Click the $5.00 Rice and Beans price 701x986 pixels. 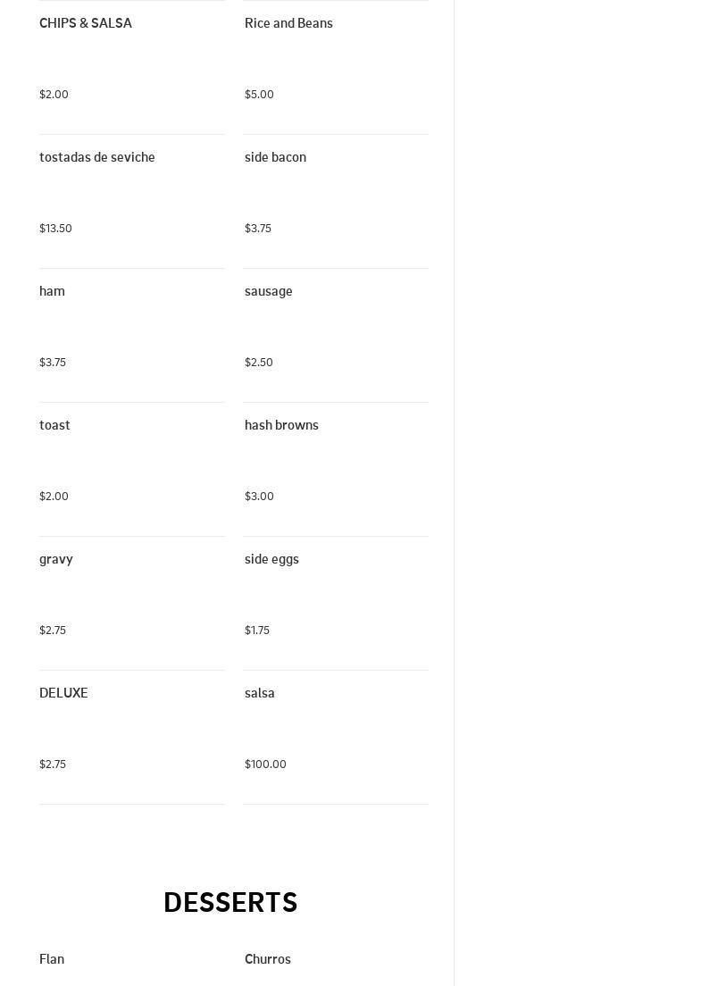click(259, 95)
